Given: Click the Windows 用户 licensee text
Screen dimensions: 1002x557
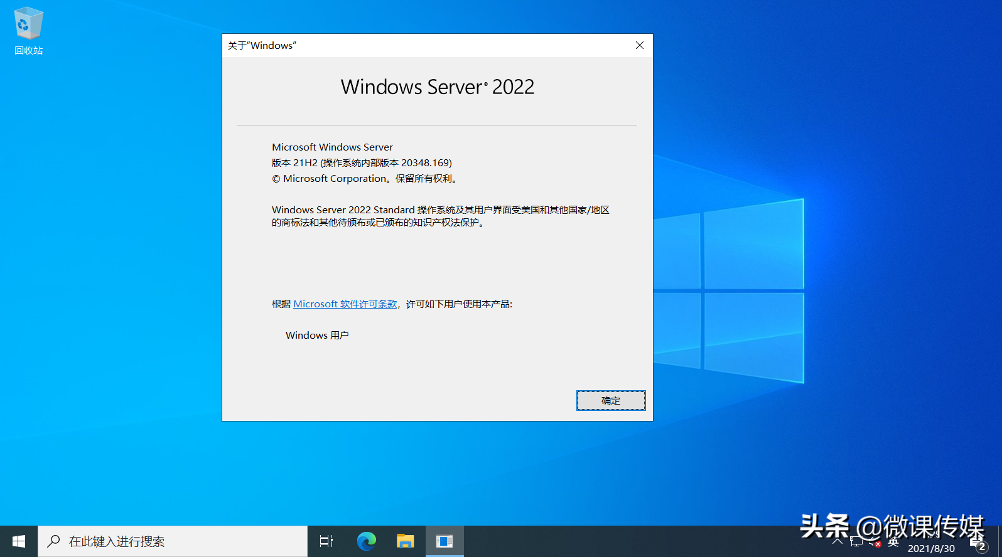Looking at the screenshot, I should 317,336.
